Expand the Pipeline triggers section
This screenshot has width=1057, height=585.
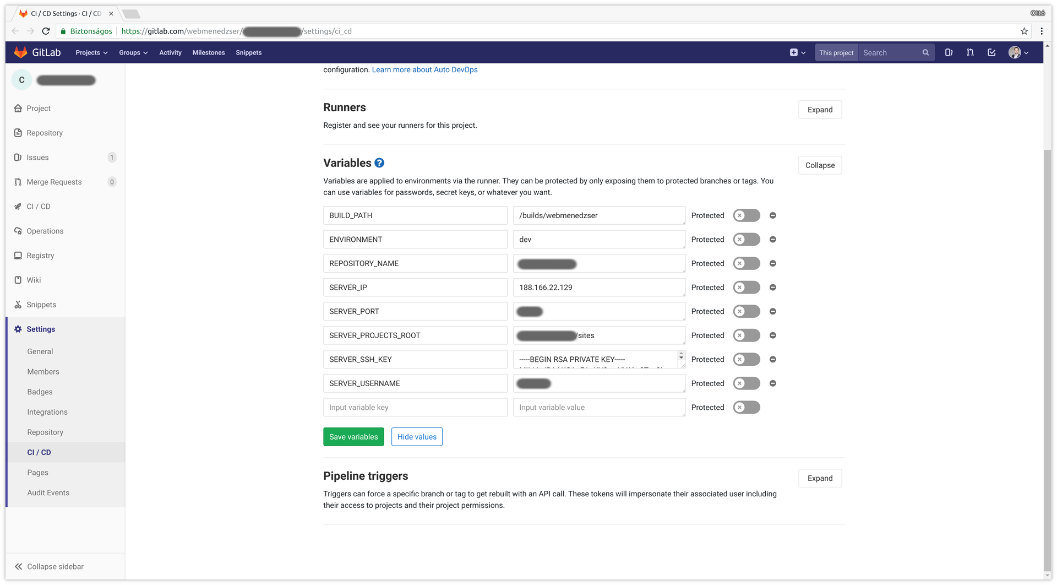tap(820, 478)
